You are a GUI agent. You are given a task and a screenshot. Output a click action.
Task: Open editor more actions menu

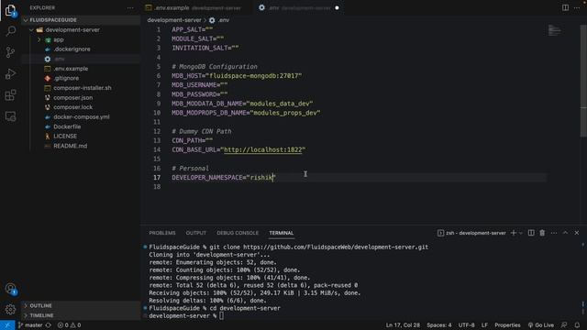pyautogui.click(x=577, y=7)
